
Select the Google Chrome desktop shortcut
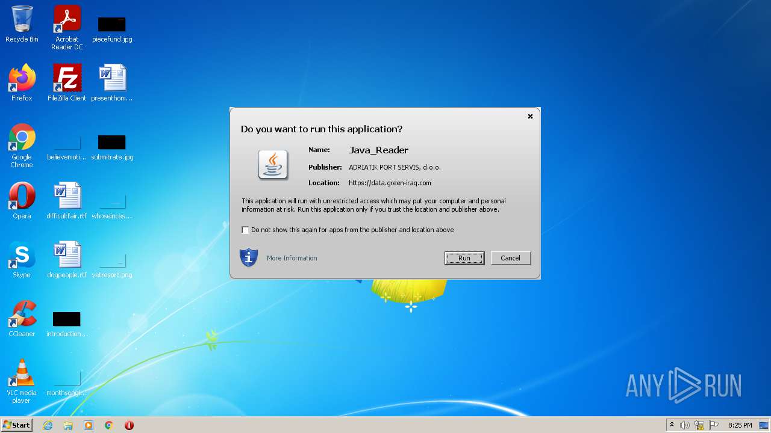22,146
